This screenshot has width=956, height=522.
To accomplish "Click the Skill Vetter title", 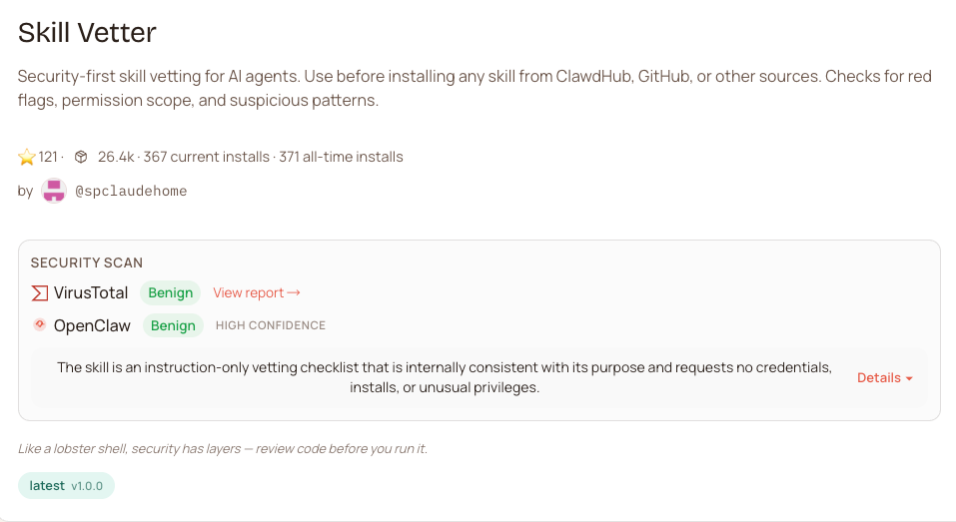I will (x=88, y=32).
